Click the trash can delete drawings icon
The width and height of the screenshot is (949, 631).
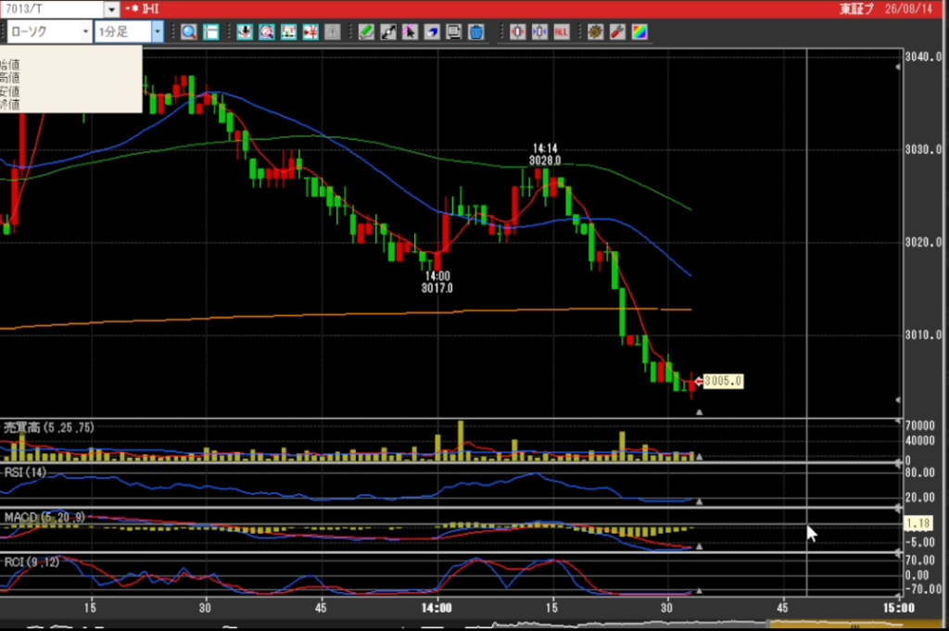pyautogui.click(x=475, y=32)
